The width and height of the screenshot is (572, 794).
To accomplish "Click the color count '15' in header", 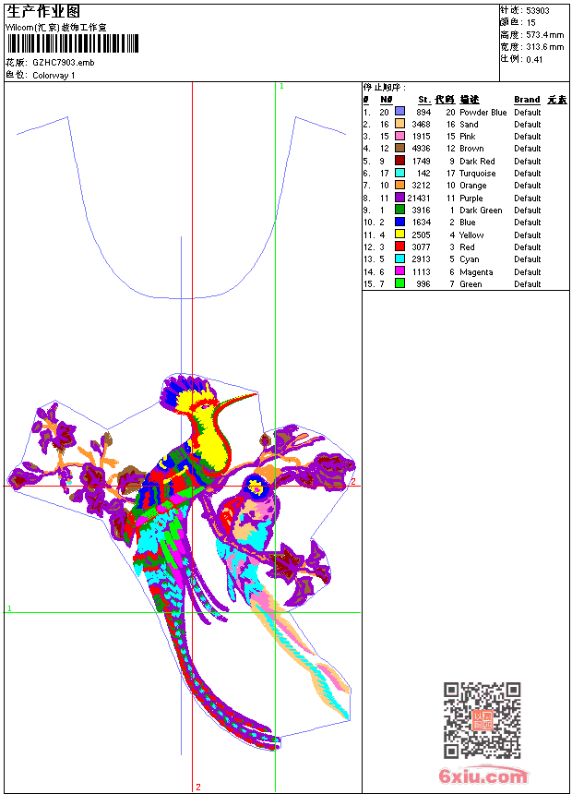I will pos(530,23).
